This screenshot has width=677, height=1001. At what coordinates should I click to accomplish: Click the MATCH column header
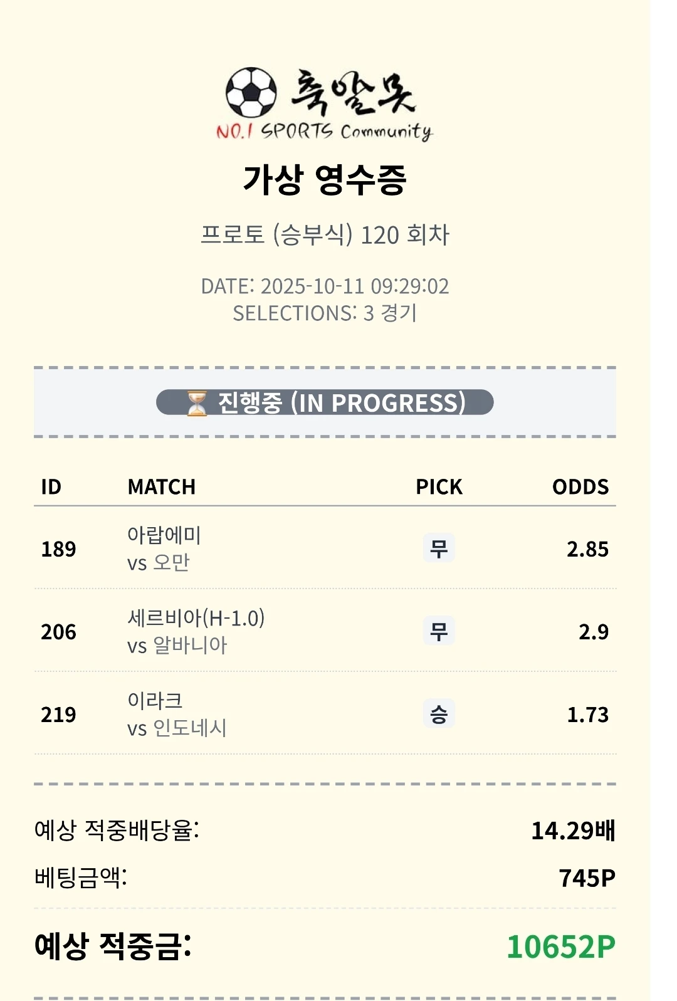[x=162, y=487]
